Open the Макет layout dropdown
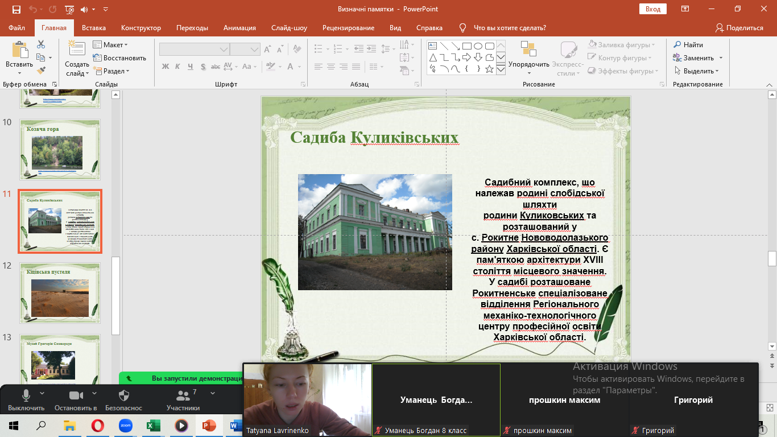Image resolution: width=777 pixels, height=437 pixels. point(110,44)
